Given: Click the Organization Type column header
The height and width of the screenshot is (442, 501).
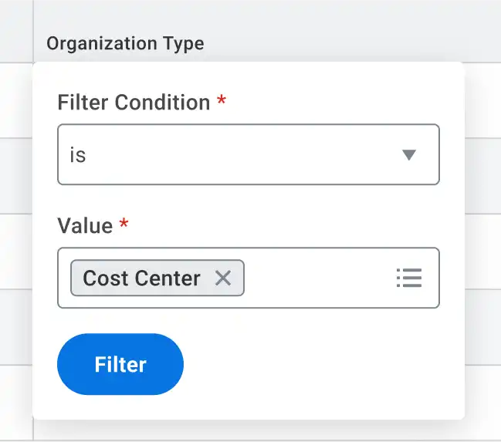Looking at the screenshot, I should 125,43.
